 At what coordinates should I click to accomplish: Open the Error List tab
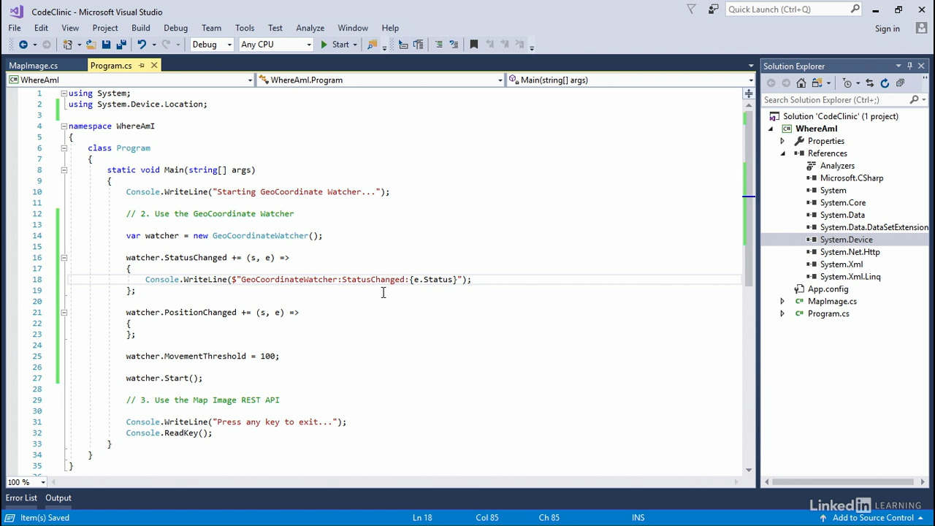click(21, 498)
